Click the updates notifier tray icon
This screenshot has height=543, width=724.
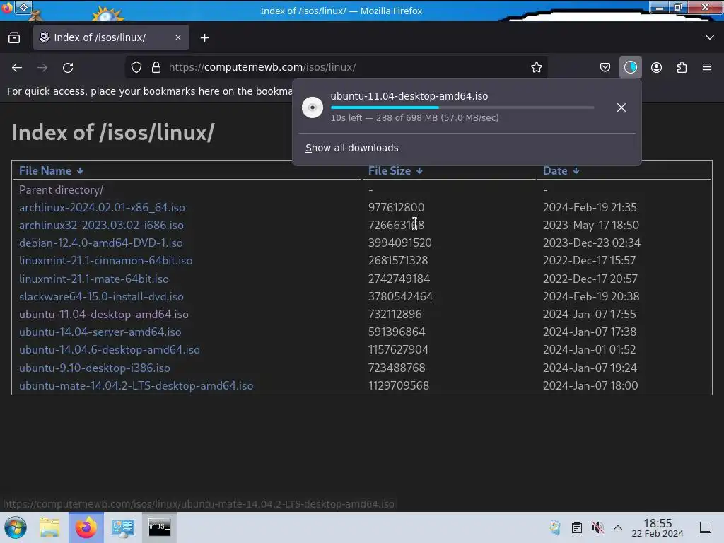pos(556,527)
